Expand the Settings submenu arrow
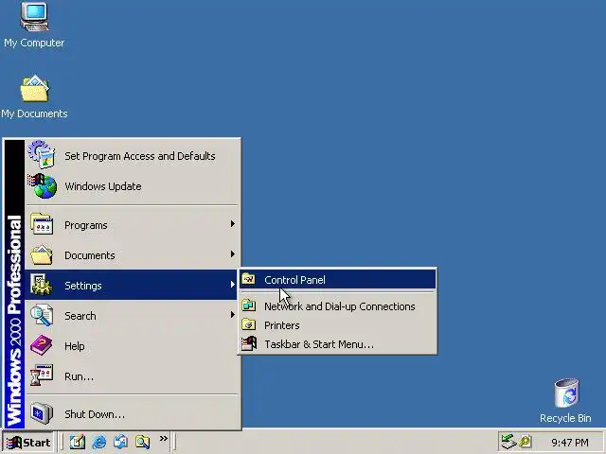The width and height of the screenshot is (606, 454). [232, 285]
